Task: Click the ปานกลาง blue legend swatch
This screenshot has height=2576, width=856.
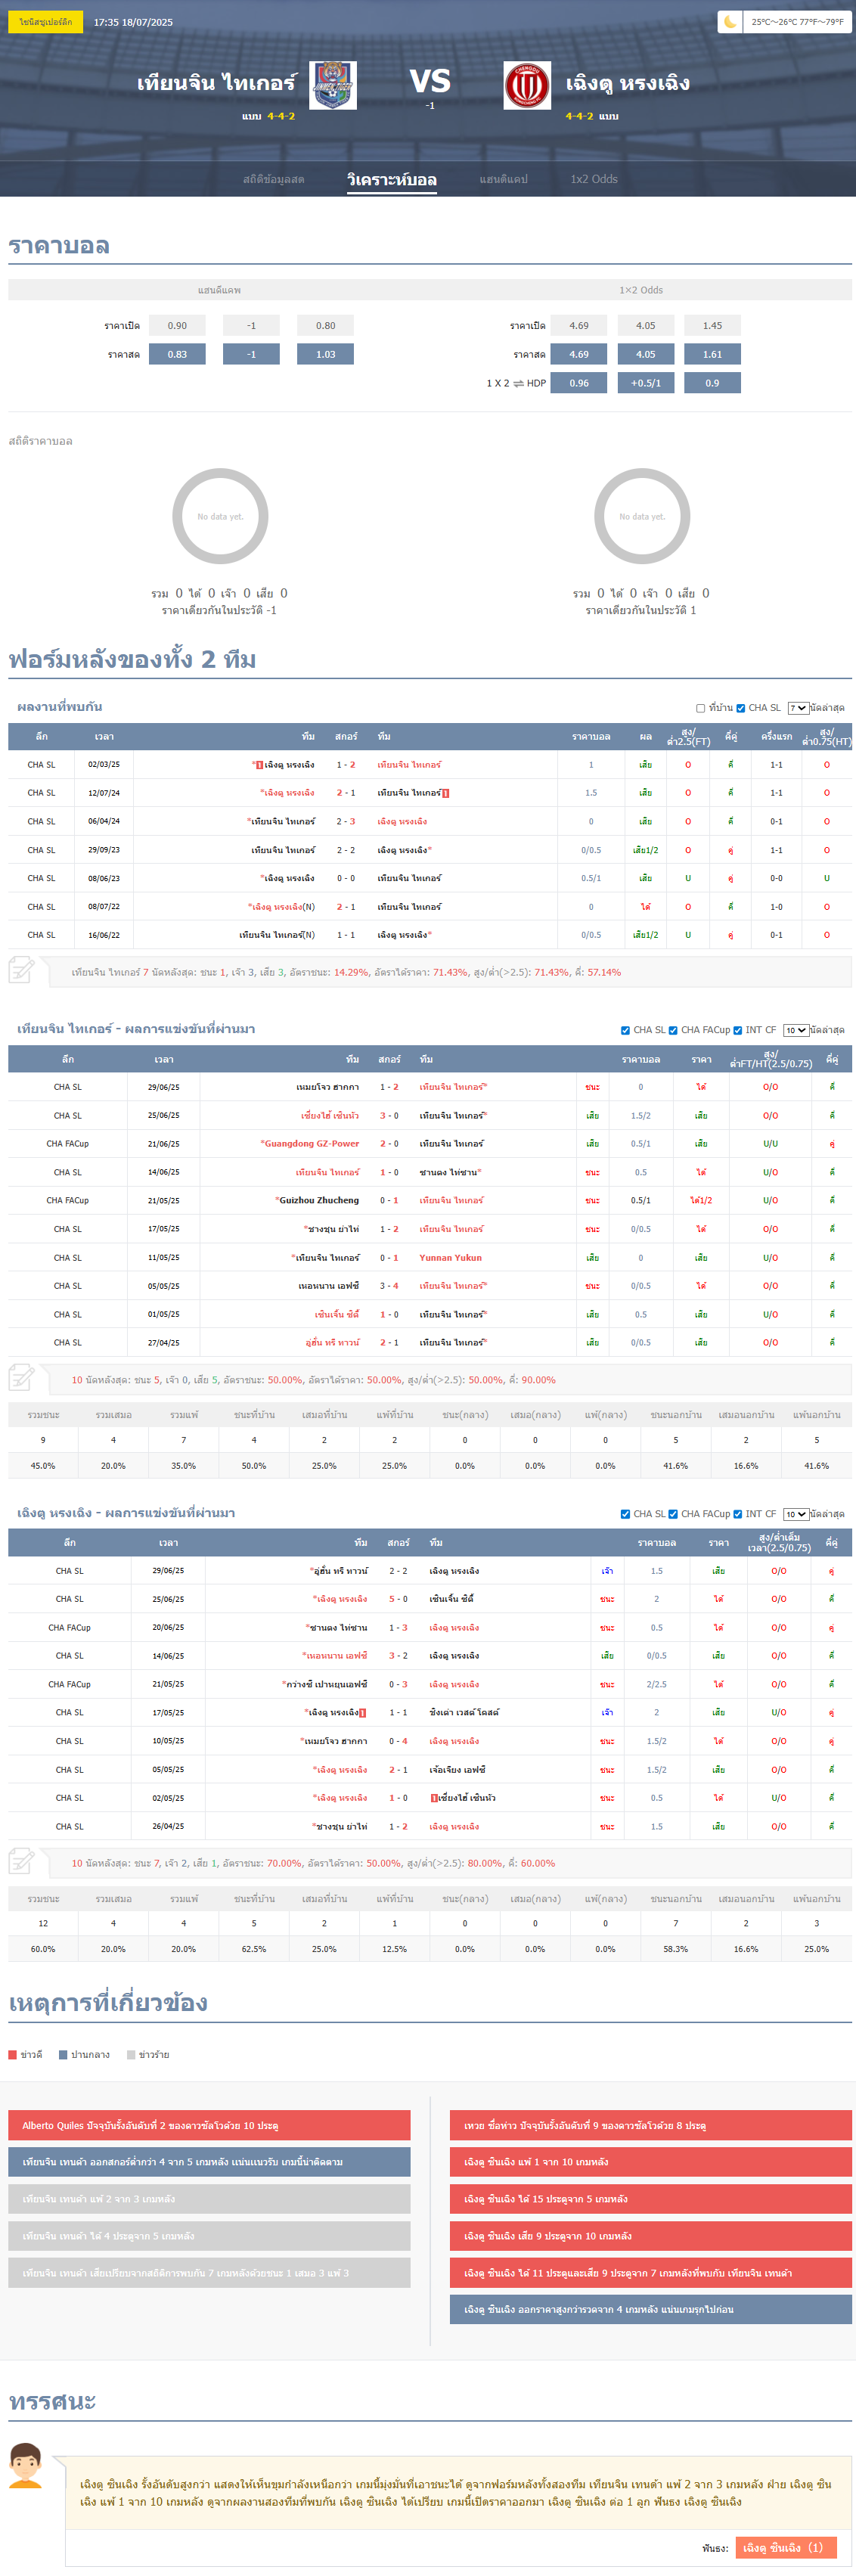Action: tap(63, 2054)
